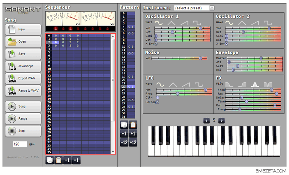Choose band-pass FX filter shape

point(255,84)
